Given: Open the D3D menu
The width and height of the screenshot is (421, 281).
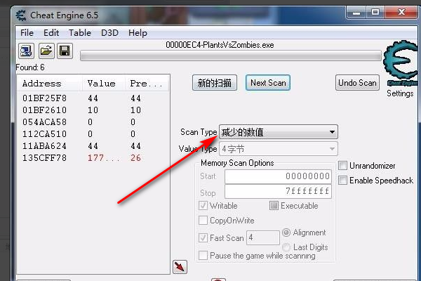Looking at the screenshot, I should 109,33.
